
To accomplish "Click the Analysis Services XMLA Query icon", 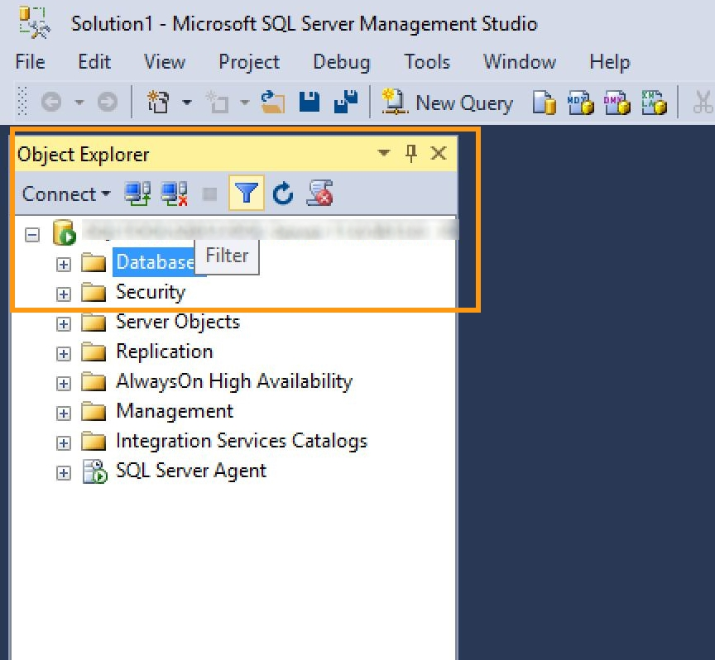I will [x=654, y=102].
